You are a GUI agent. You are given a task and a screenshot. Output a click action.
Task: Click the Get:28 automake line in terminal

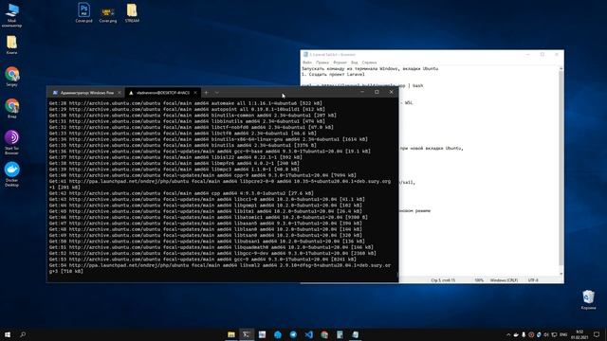(186, 103)
